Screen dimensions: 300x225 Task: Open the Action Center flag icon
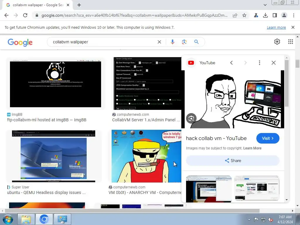click(256, 219)
